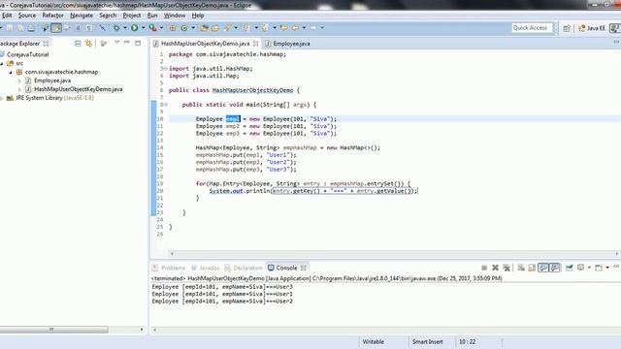Collapse the com.sivajavatechie.hashmap package
This screenshot has width=621, height=349.
point(11,72)
